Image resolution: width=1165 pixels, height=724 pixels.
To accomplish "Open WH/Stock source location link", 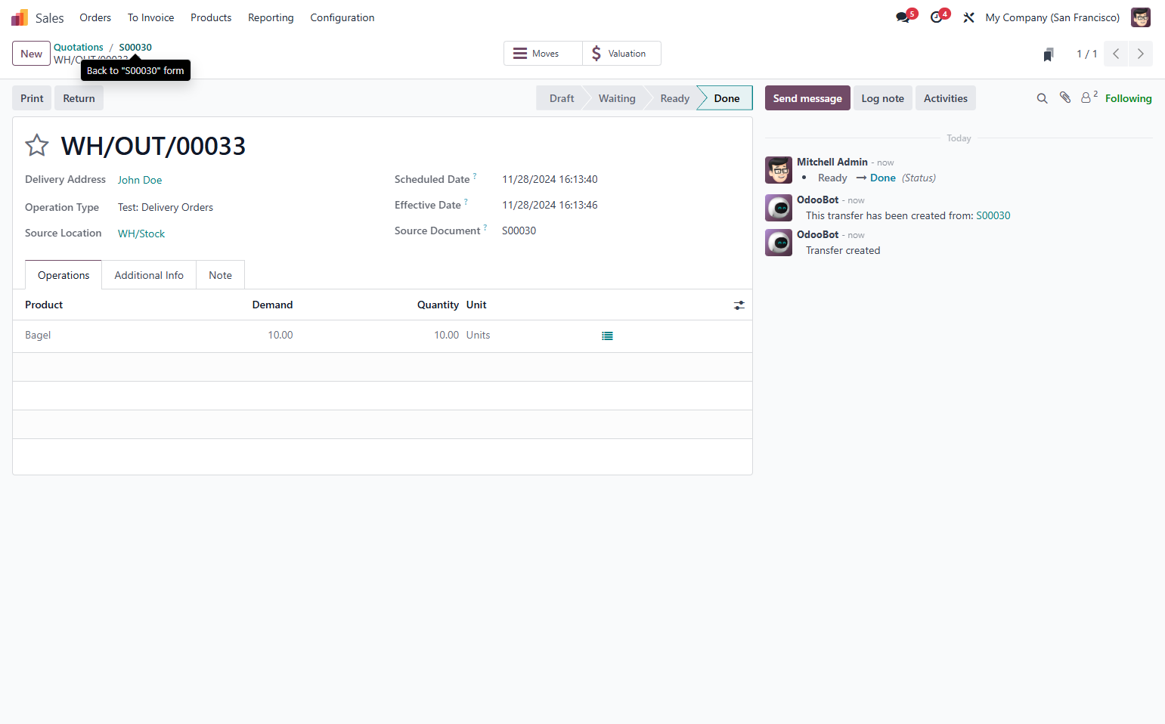I will point(141,234).
